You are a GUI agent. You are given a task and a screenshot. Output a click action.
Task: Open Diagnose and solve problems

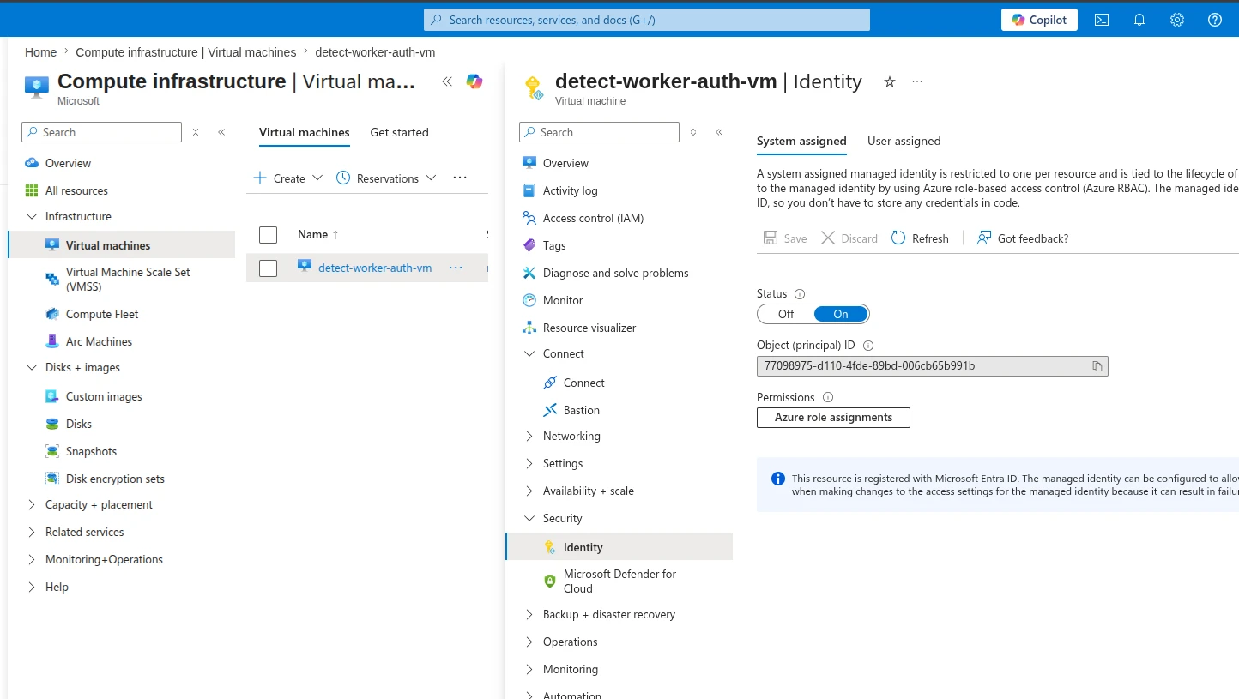click(615, 273)
